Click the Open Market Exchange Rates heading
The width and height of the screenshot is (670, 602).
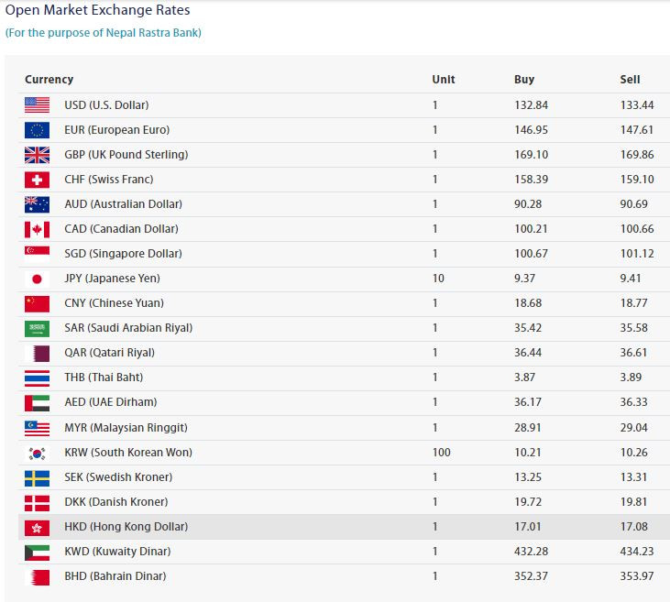click(x=99, y=11)
